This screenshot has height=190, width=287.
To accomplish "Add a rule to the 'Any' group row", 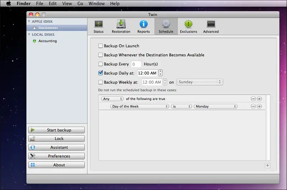I will coord(259,99).
